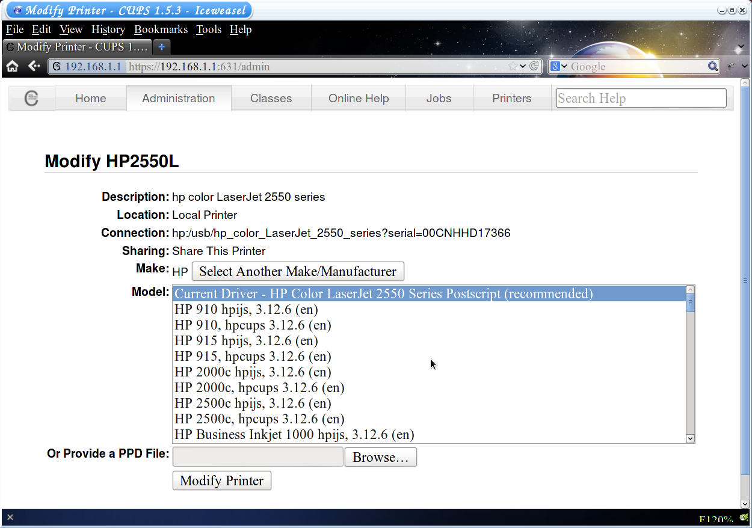This screenshot has height=528, width=752.
Task: Open the View menu
Action: [x=71, y=29]
